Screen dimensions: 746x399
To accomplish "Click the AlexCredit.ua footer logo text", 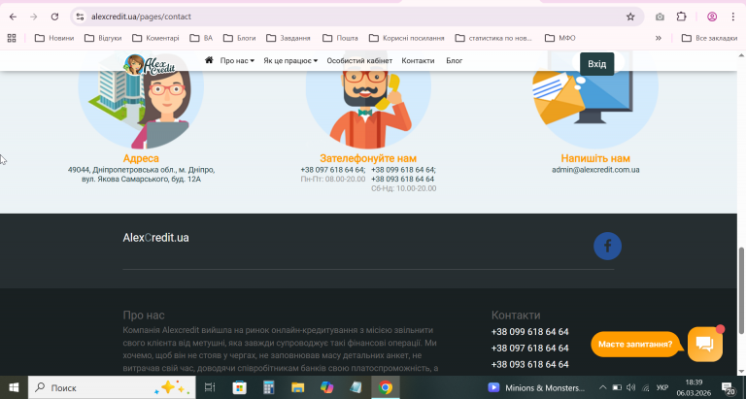I will coord(155,237).
